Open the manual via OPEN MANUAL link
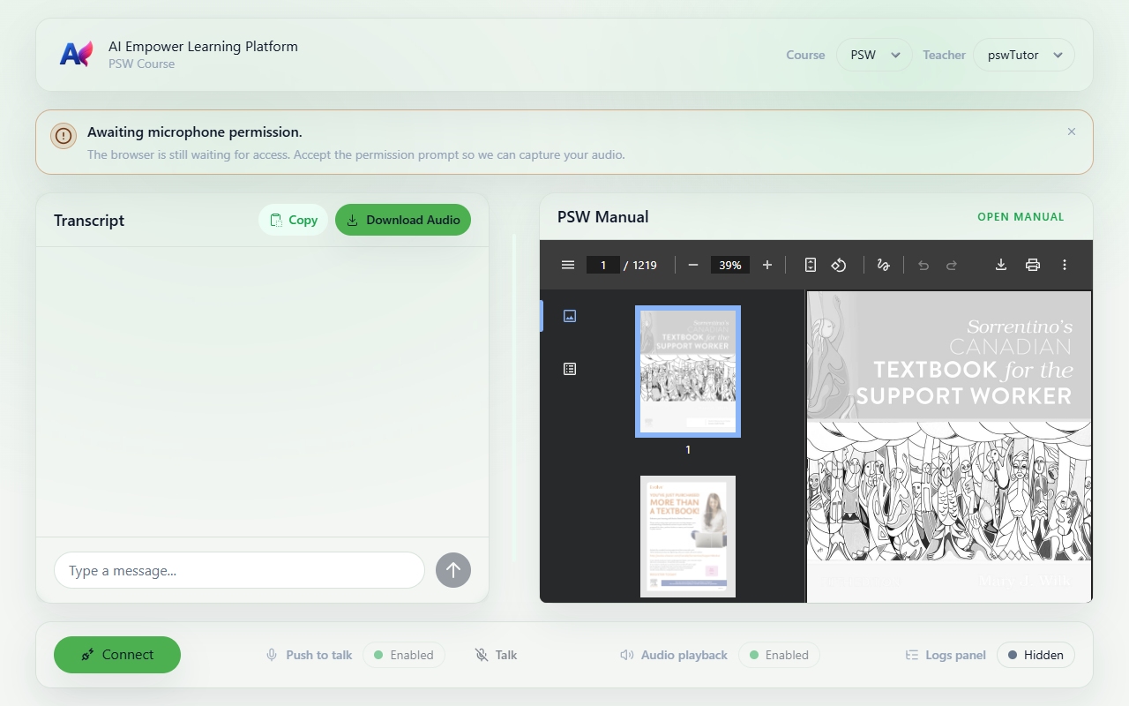This screenshot has height=706, width=1129. [1021, 217]
